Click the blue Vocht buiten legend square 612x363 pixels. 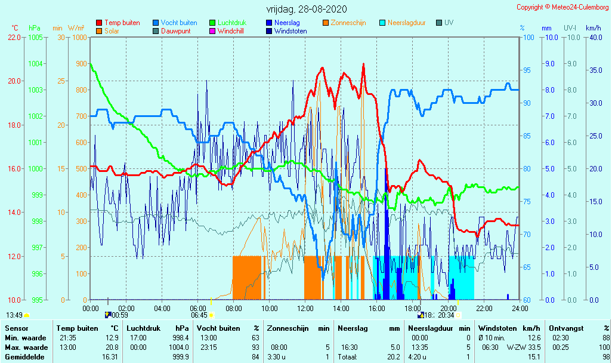156,23
